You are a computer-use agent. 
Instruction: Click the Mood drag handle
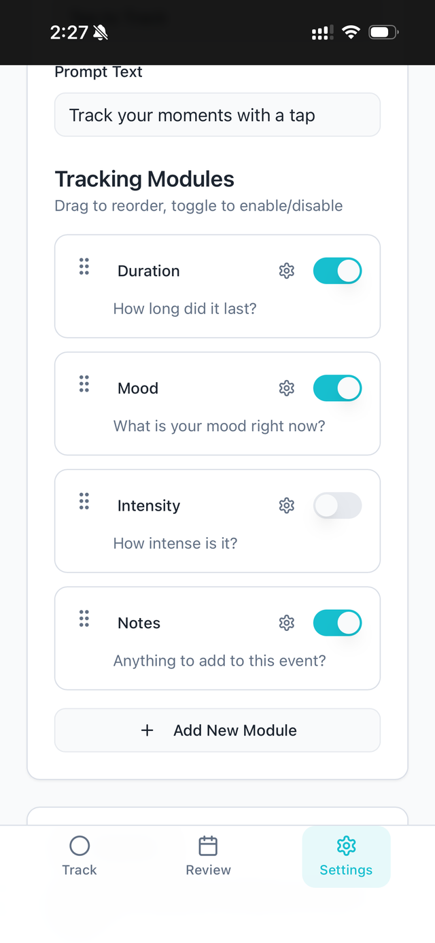tap(84, 384)
